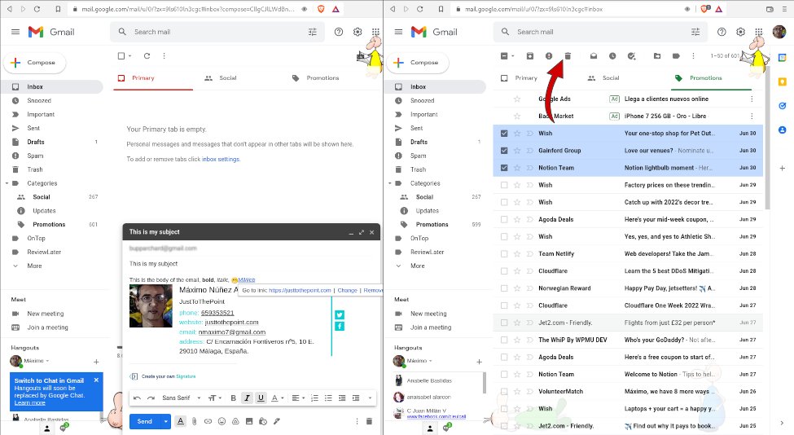Toggle confidential mode lock-clock icon
Image resolution: width=794 pixels, height=435 pixels.
click(x=263, y=421)
